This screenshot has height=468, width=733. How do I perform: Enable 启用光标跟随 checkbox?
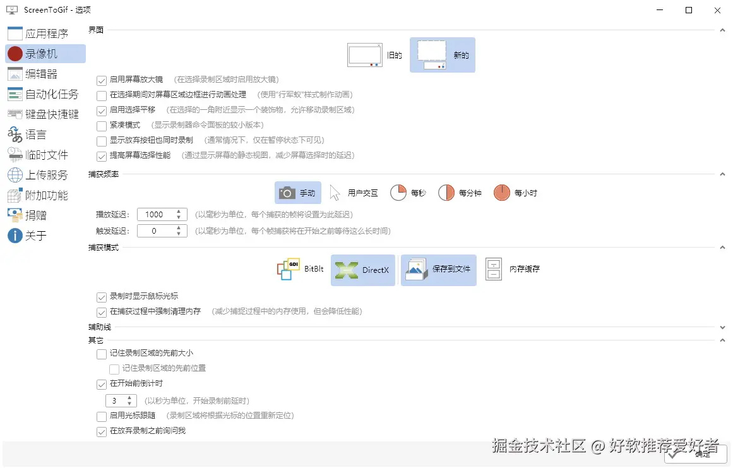coord(102,416)
